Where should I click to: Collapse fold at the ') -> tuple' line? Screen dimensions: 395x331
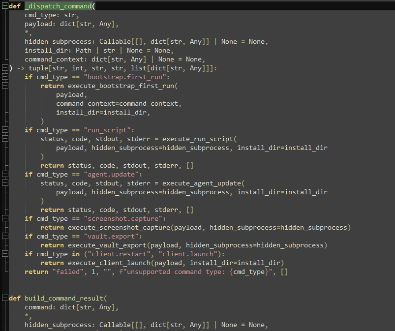coord(5,68)
